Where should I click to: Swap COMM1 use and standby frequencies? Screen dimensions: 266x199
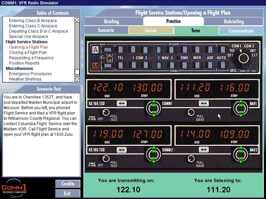click(x=121, y=104)
